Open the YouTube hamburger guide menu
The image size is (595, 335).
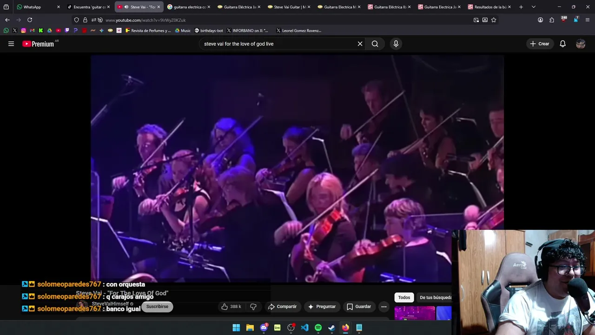pos(11,44)
